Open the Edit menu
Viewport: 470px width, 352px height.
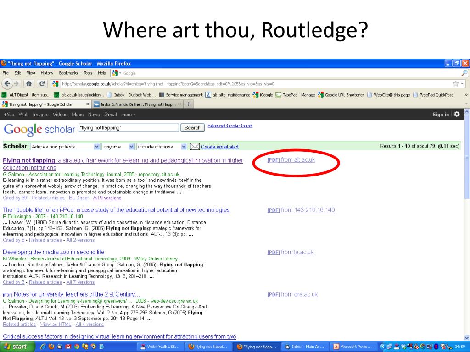pos(18,73)
